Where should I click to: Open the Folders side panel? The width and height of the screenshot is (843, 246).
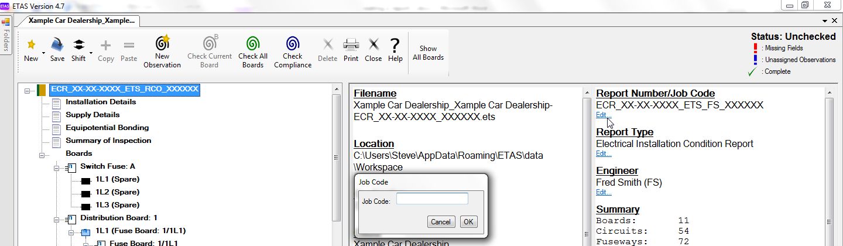point(6,34)
